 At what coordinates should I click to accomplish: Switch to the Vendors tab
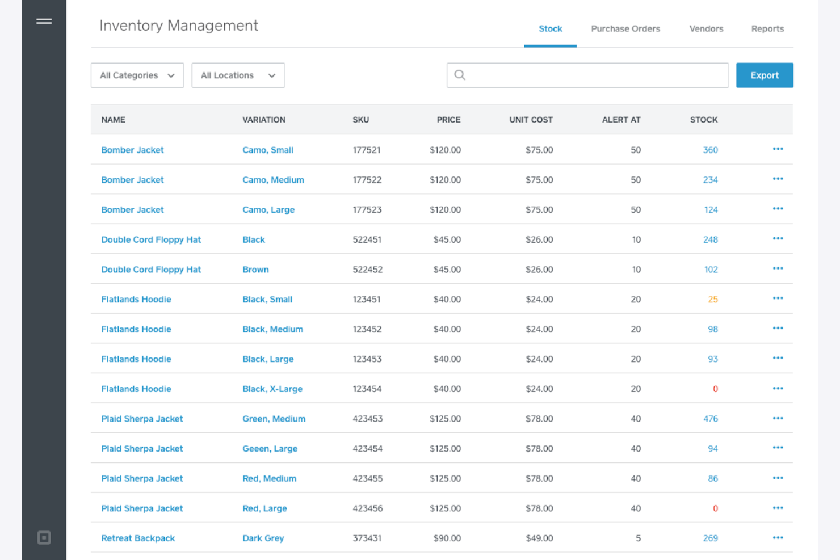705,28
